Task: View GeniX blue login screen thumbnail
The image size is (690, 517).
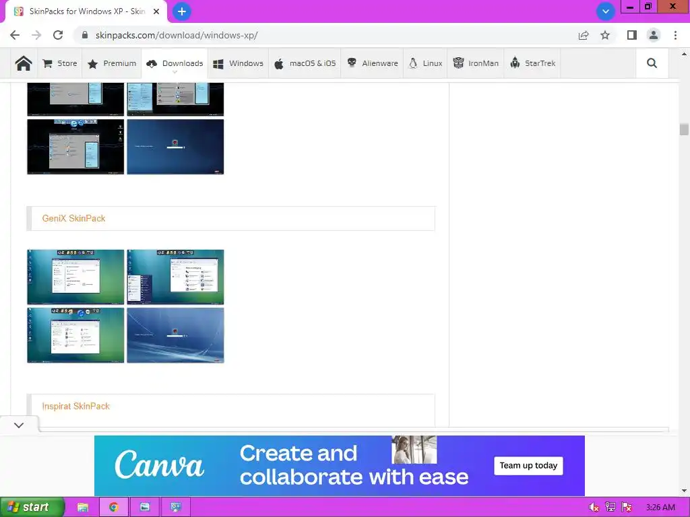Action: pos(175,335)
